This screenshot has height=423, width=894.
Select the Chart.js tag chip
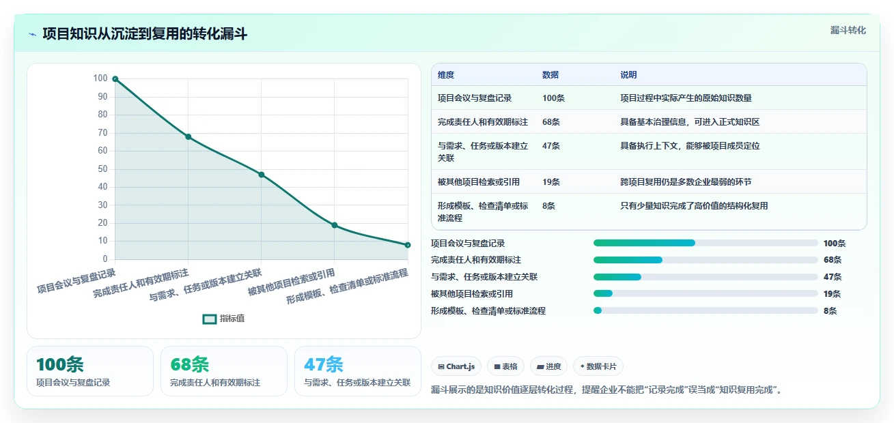(x=457, y=366)
